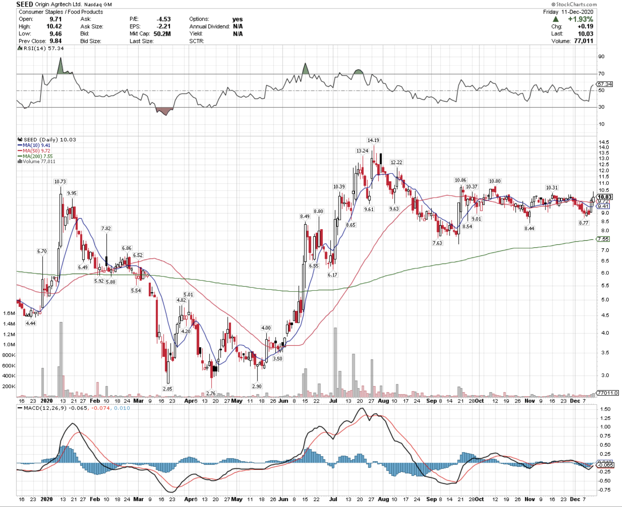Click the Nov label on the price-panel date axis

tap(530, 401)
